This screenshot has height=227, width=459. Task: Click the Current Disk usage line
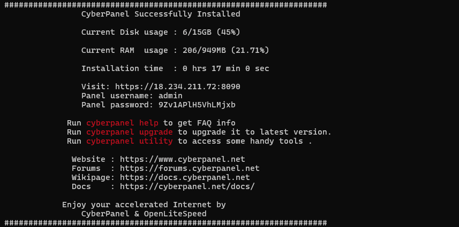(x=161, y=32)
